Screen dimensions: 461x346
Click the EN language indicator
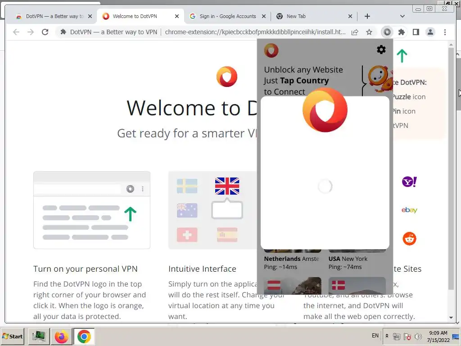pyautogui.click(x=375, y=336)
